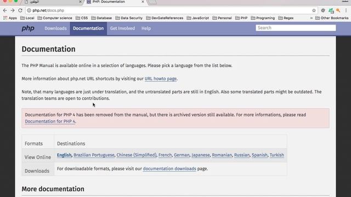351x197 pixels.
Task: Click the php.net Search field
Action: pyautogui.click(x=296, y=28)
